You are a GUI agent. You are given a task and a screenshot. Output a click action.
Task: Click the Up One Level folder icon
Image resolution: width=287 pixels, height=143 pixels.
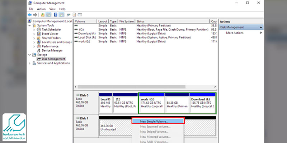[x=43, y=15]
